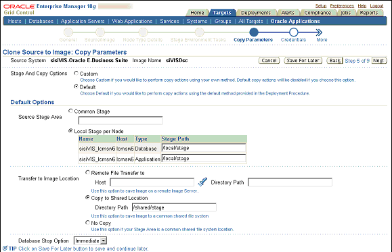Go to Hosts subtab
Viewport: 392px width, 252px height.
(14, 21)
